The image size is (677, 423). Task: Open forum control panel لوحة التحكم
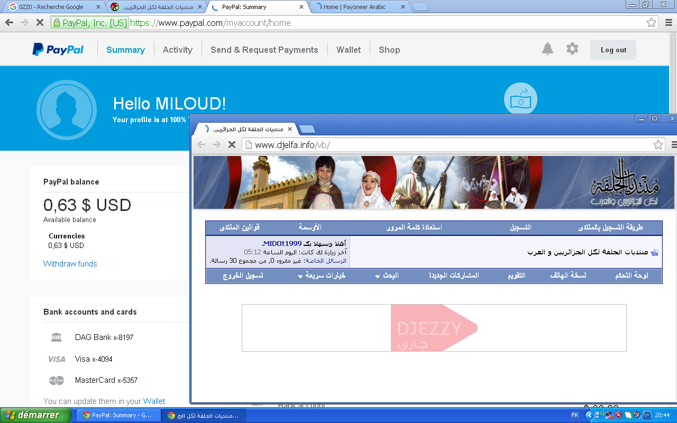click(x=632, y=276)
